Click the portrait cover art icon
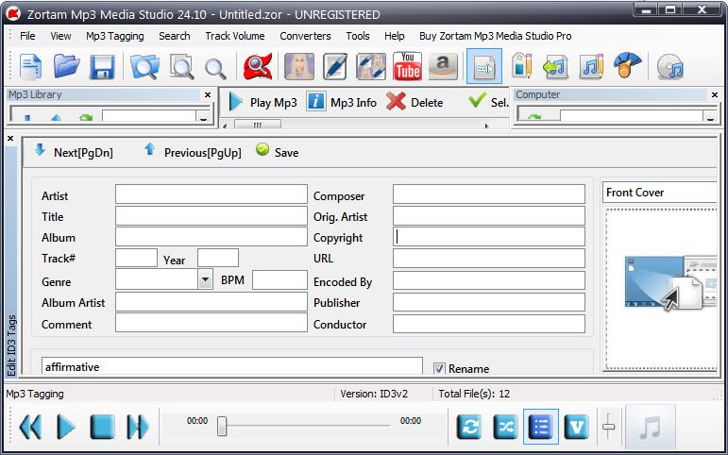 pyautogui.click(x=299, y=67)
